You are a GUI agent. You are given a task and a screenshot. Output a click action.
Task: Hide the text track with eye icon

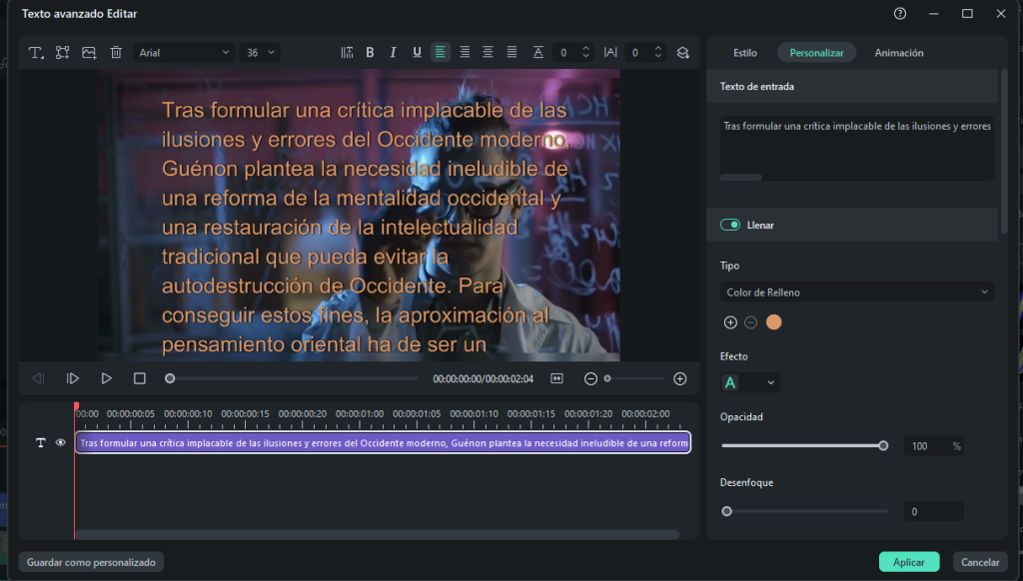coord(60,443)
